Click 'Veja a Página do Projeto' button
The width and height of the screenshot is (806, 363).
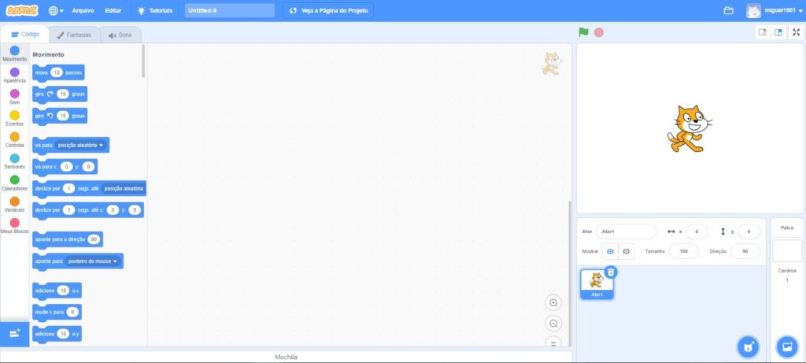pyautogui.click(x=328, y=11)
